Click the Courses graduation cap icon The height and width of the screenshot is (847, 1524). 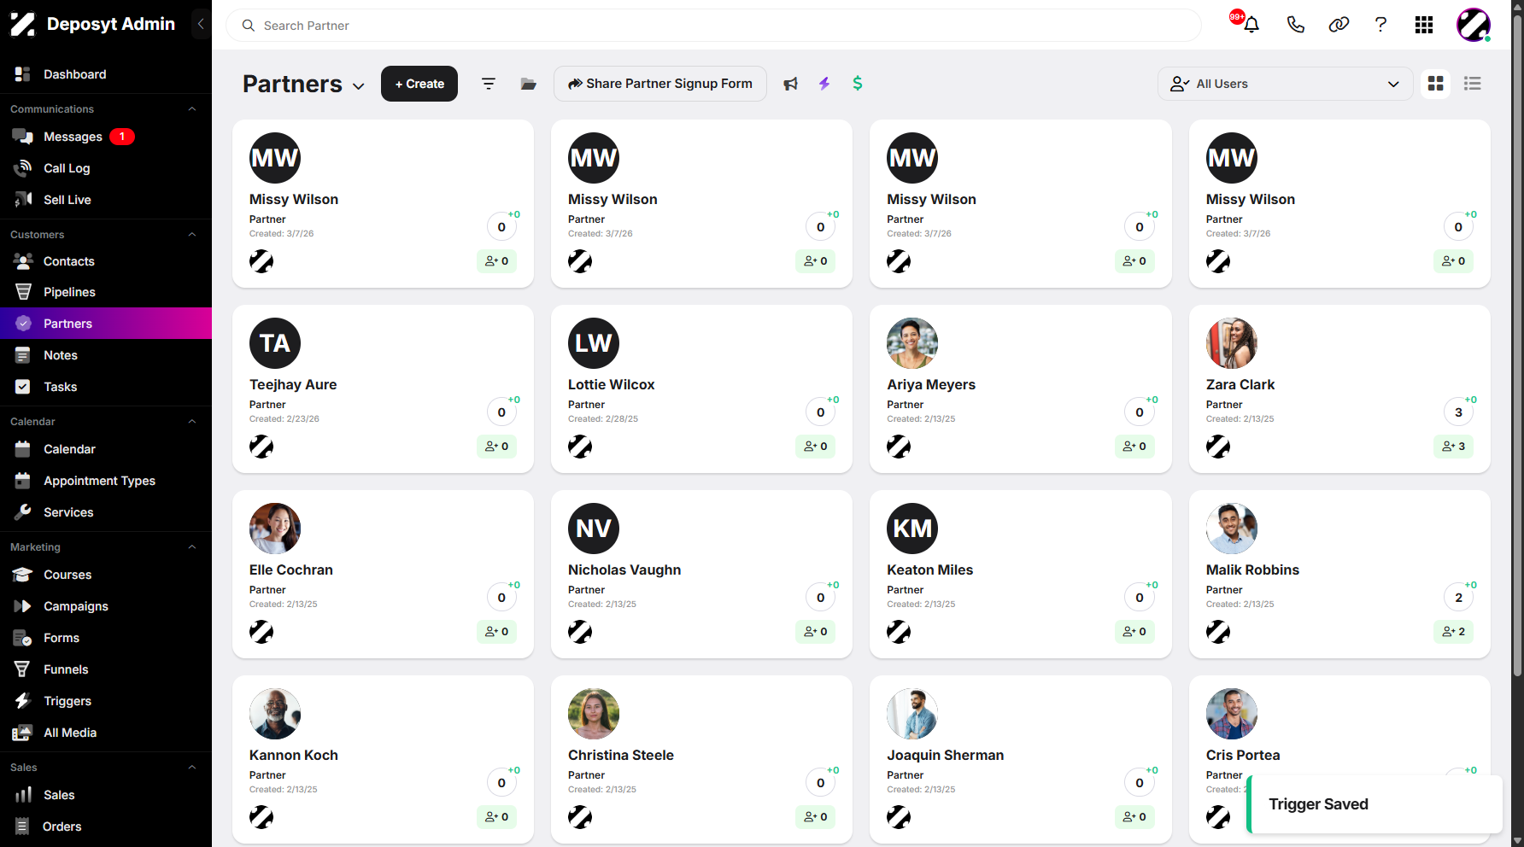point(23,575)
